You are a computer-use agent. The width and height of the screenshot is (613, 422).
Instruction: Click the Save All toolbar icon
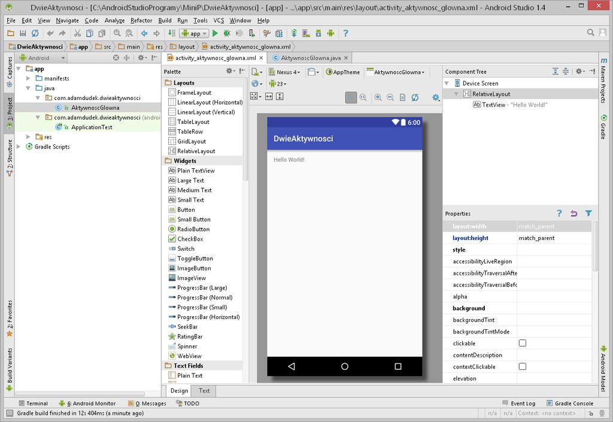click(x=23, y=34)
